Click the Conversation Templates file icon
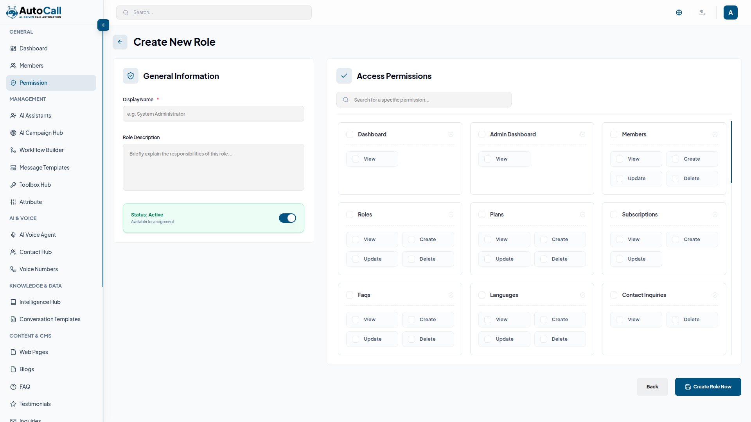The image size is (751, 422). pos(13,319)
